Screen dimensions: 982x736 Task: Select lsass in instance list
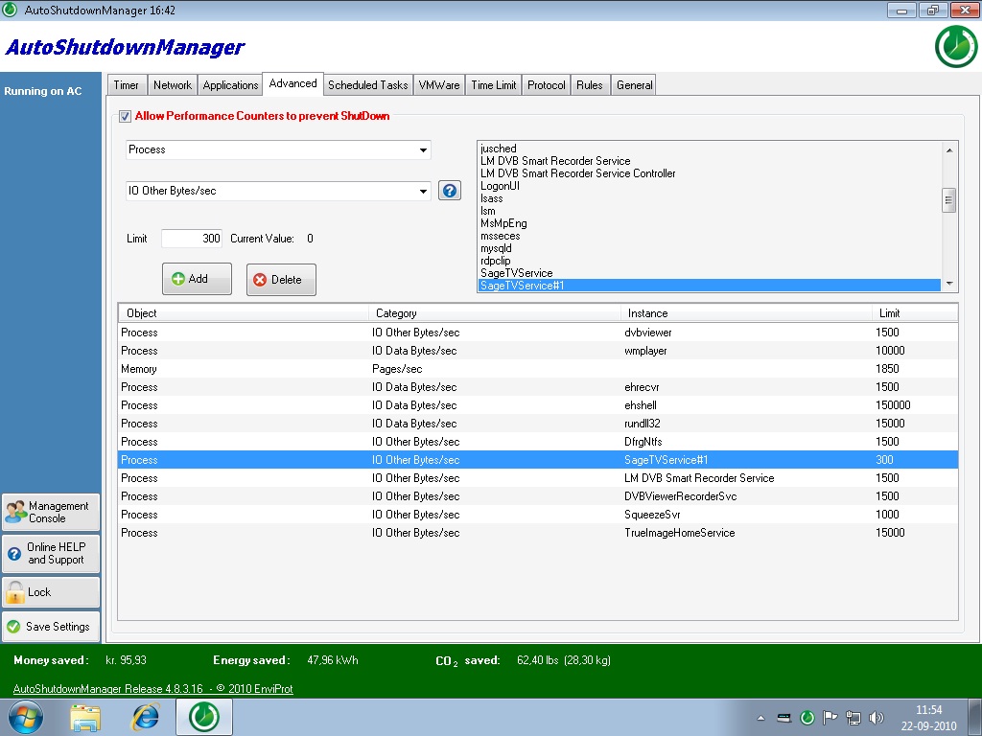point(709,198)
